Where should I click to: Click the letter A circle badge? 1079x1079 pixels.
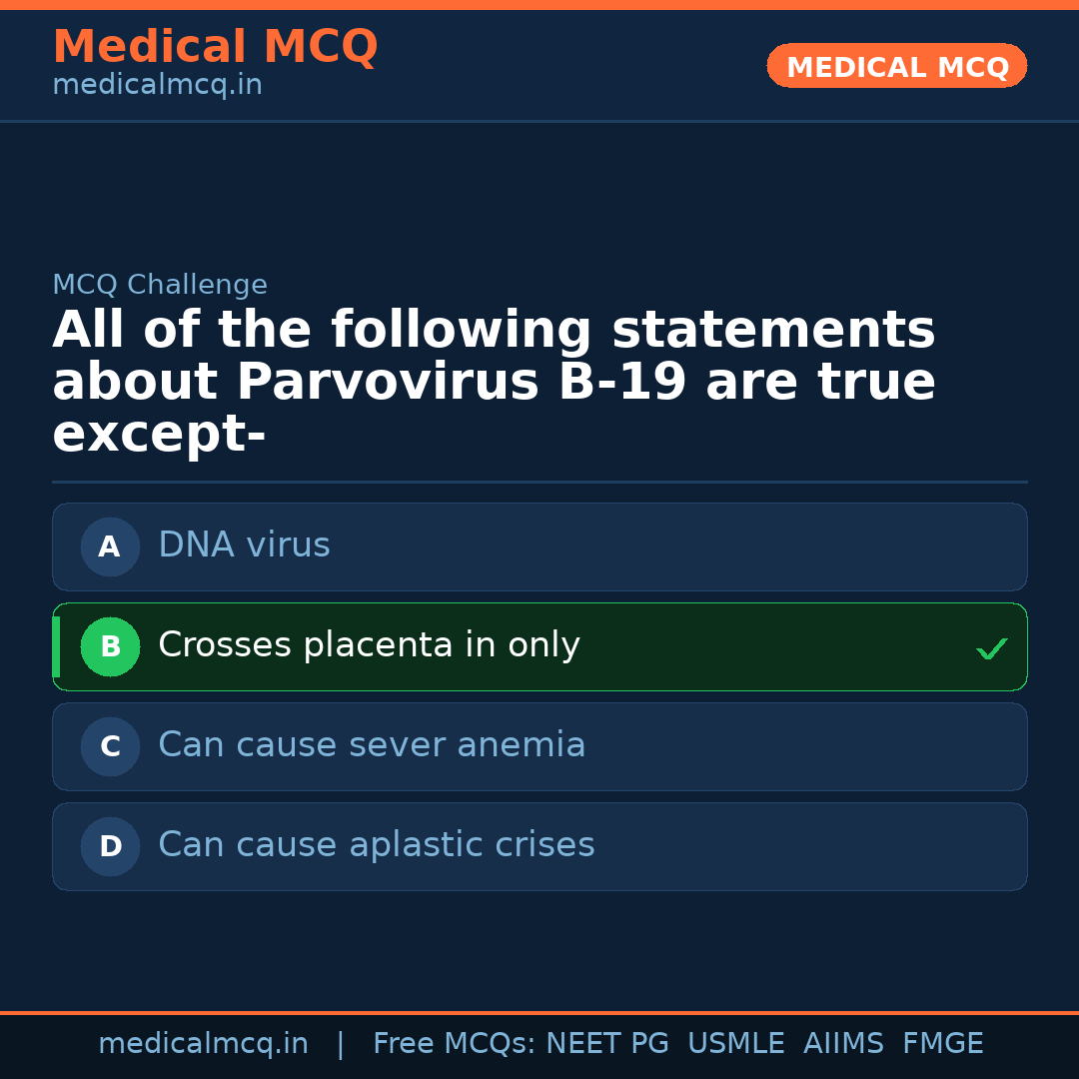coord(110,546)
